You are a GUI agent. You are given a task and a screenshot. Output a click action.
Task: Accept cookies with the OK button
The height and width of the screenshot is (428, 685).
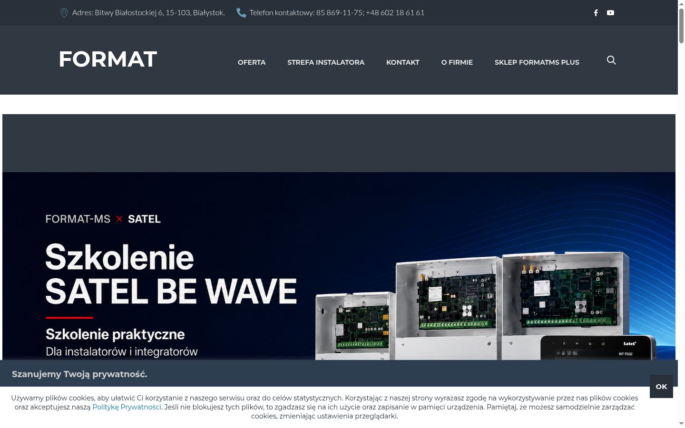tap(661, 387)
